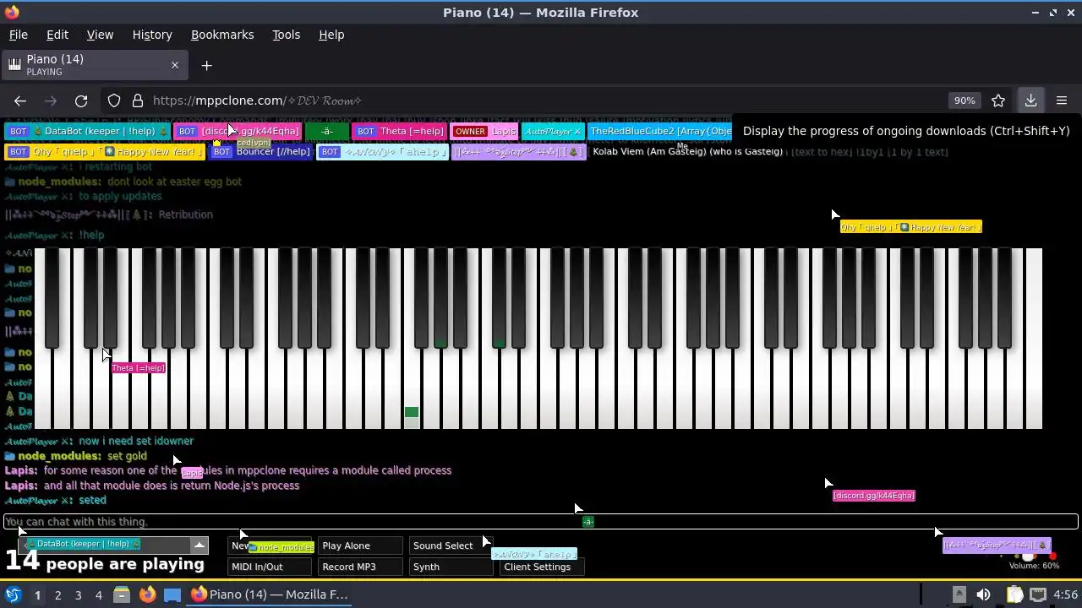Click the removable media eject tray icon
This screenshot has height=608, width=1082.
[x=959, y=594]
